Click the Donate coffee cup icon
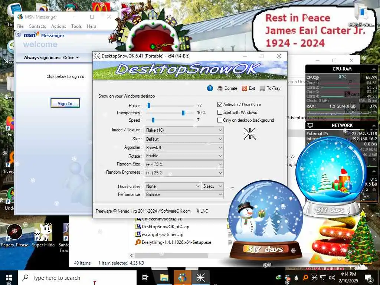Image resolution: width=380 pixels, height=285 pixels. coord(220,88)
